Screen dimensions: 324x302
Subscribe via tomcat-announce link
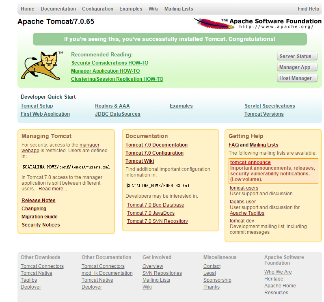[251, 162]
